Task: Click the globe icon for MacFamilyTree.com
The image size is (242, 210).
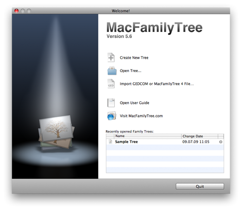Action: pos(112,116)
